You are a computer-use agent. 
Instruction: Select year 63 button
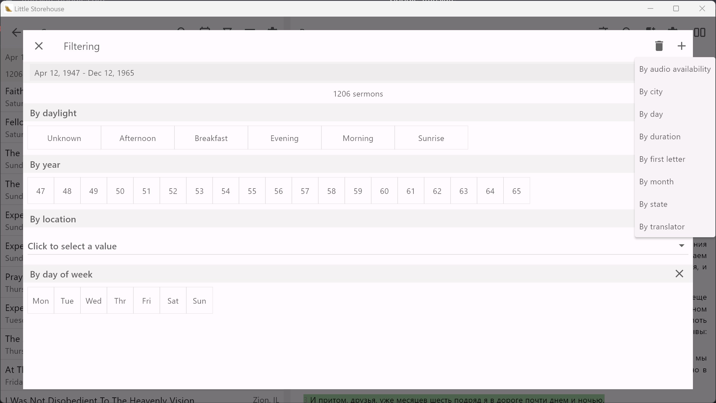[463, 191]
